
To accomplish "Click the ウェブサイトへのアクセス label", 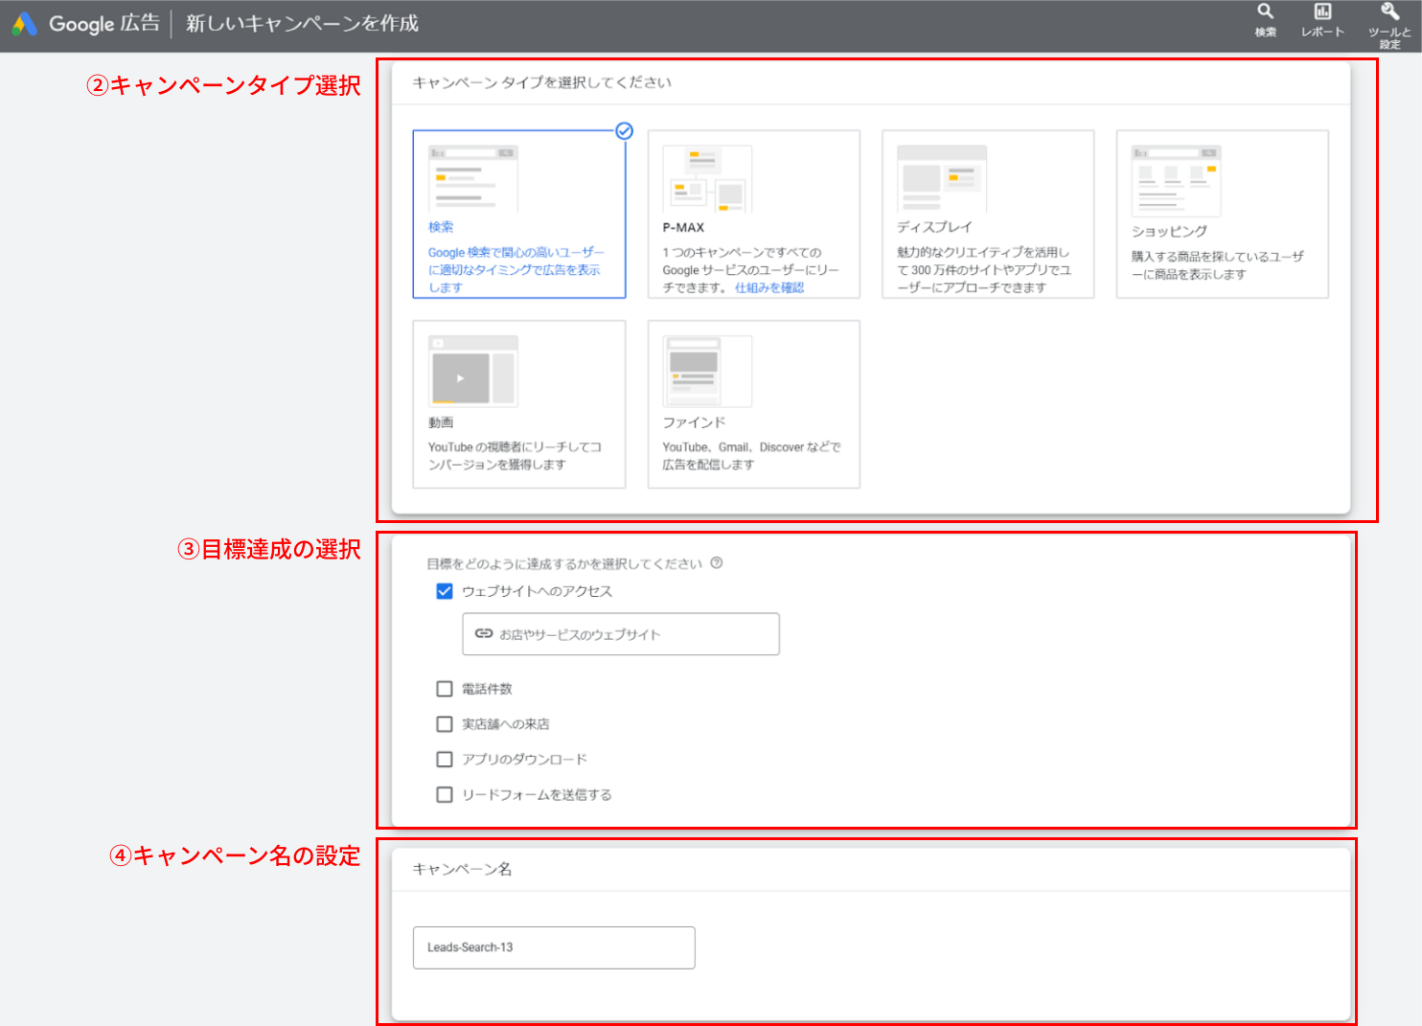I will tap(537, 591).
